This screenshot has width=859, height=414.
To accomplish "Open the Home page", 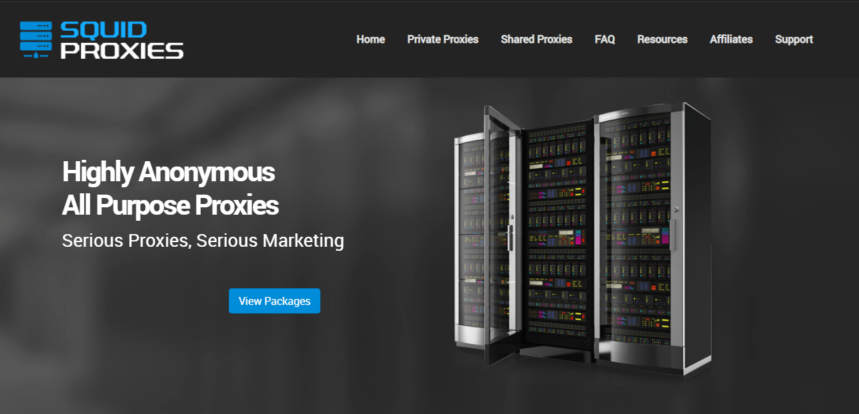I will (371, 39).
